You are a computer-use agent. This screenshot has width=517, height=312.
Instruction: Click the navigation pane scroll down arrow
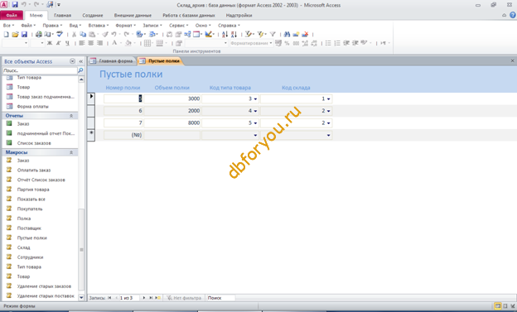[x=81, y=297]
